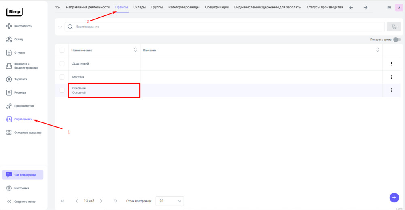
Task: Go to the last page of results
Action: (115, 201)
